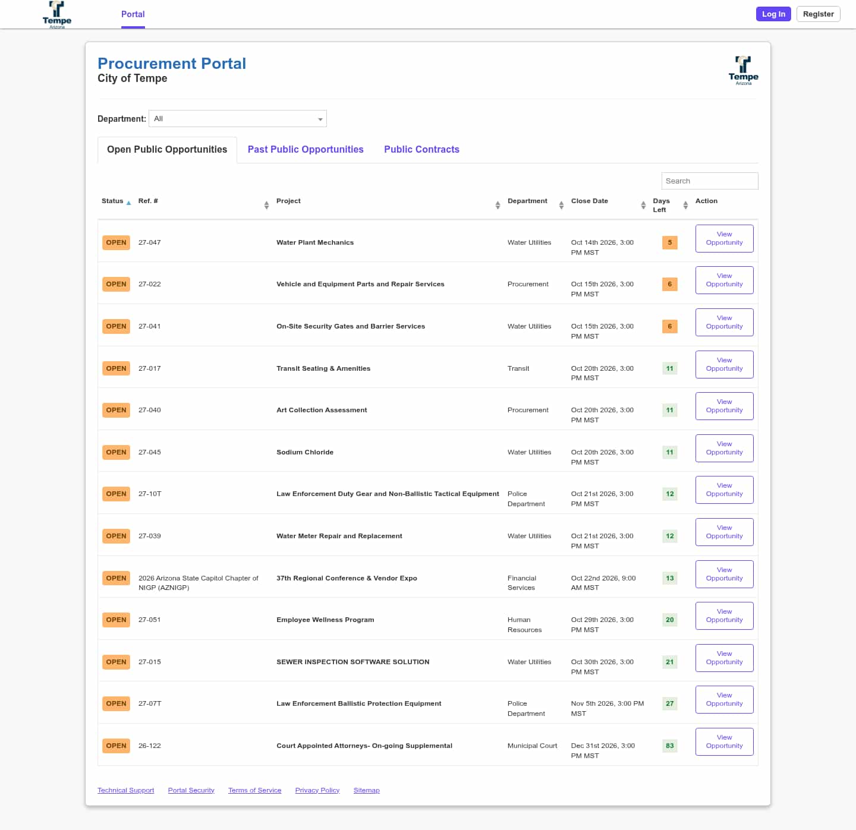View Opportunity for Art Collection Assessment
The image size is (856, 830).
(x=724, y=406)
